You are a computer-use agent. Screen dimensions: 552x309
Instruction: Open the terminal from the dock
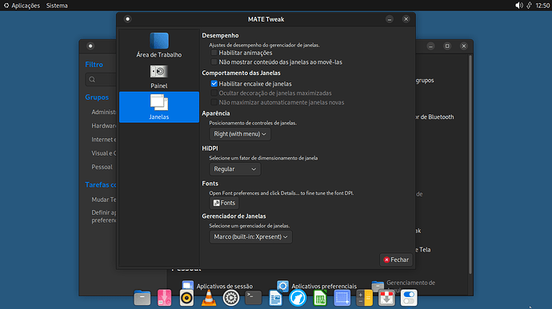[x=253, y=298]
